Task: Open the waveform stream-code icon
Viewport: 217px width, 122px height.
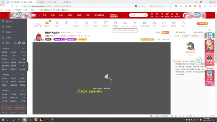Action: coord(57,23)
